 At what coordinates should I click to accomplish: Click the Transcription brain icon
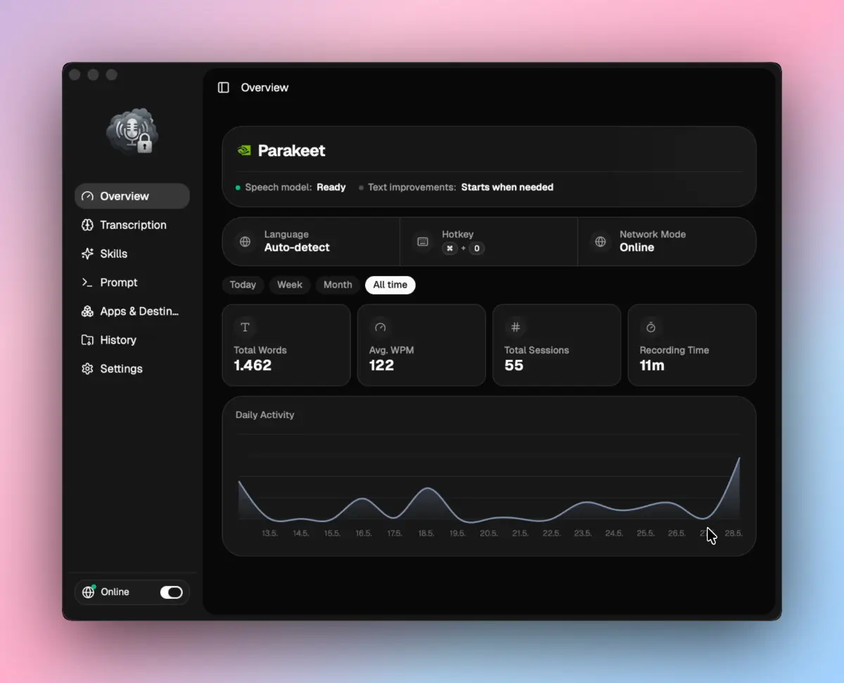[87, 225]
